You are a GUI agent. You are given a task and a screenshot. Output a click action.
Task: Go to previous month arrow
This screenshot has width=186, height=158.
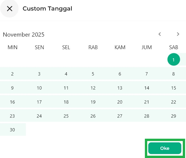(x=160, y=34)
